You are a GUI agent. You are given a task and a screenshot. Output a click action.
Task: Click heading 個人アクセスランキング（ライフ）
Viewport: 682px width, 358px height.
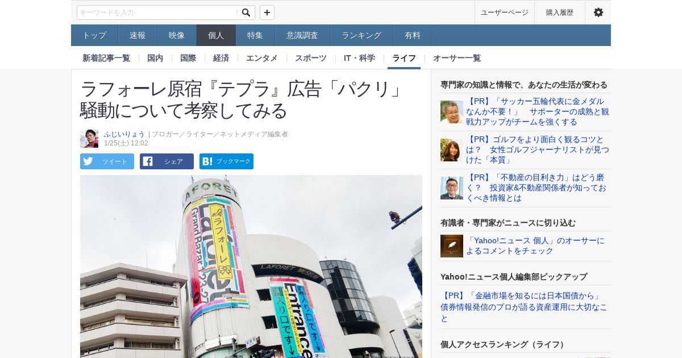[x=504, y=344]
